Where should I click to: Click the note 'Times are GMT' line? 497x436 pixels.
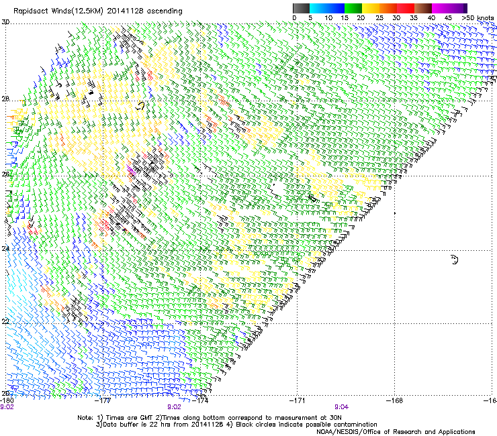point(209,418)
